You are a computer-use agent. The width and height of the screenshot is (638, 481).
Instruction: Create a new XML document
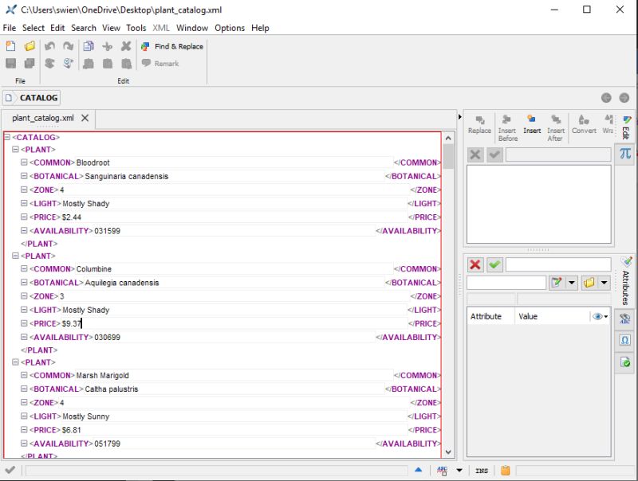(10, 46)
